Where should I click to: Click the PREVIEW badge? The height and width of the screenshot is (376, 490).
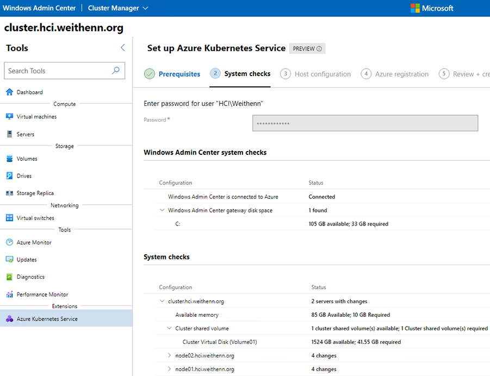pos(307,48)
